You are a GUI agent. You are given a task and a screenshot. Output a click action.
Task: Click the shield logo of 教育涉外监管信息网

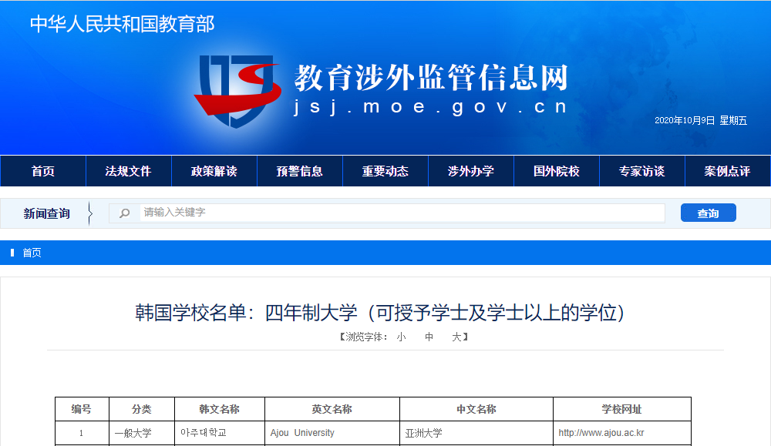tap(236, 90)
